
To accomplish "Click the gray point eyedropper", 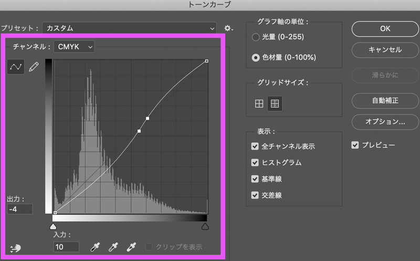I will coord(113,246).
